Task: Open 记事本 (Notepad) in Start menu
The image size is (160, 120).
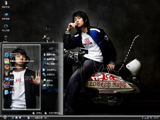Action: pyautogui.click(x=10, y=92)
